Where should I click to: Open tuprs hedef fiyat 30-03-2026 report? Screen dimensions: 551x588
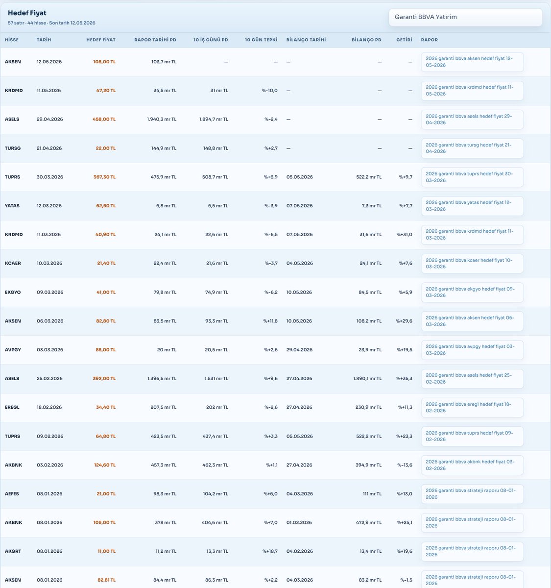click(x=472, y=177)
